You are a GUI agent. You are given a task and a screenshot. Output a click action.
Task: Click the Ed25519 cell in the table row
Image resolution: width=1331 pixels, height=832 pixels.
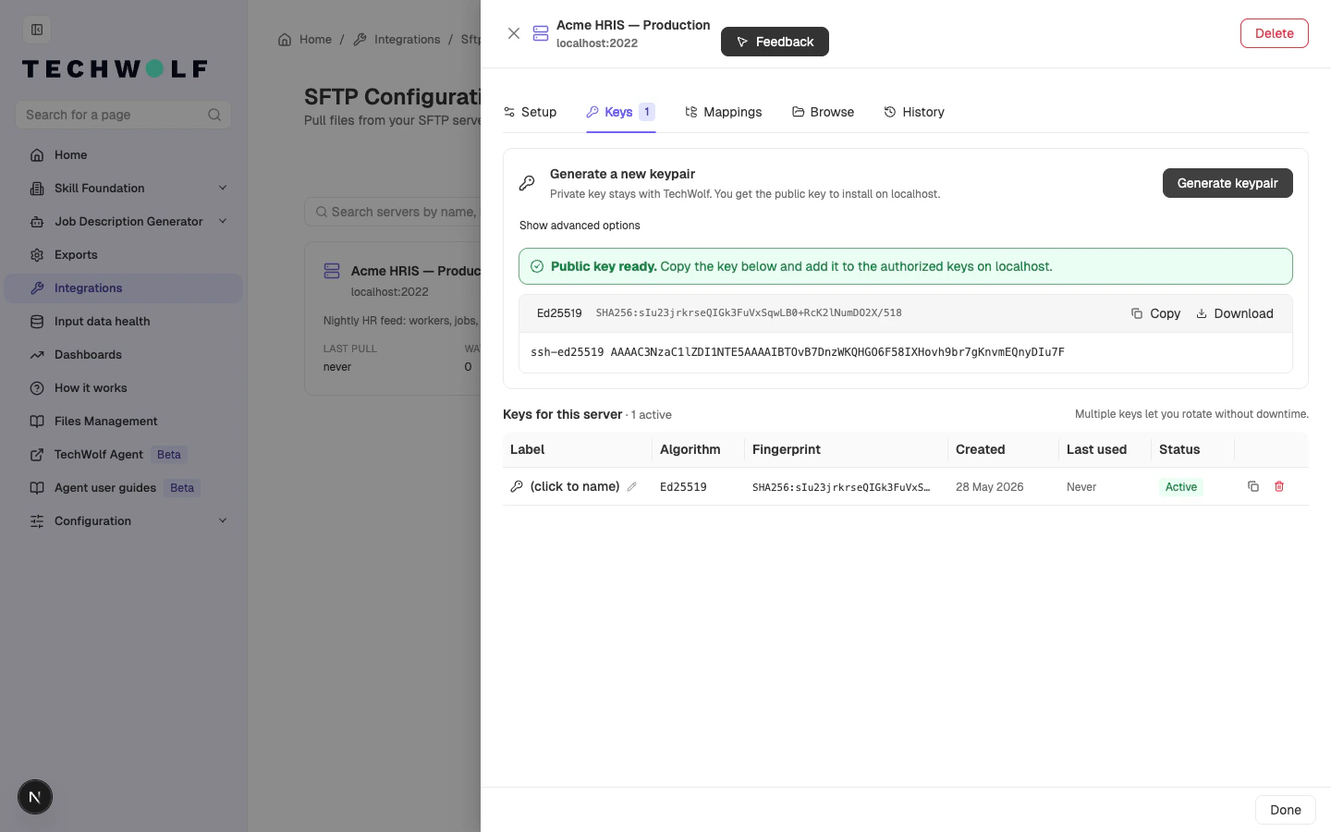[x=683, y=487]
